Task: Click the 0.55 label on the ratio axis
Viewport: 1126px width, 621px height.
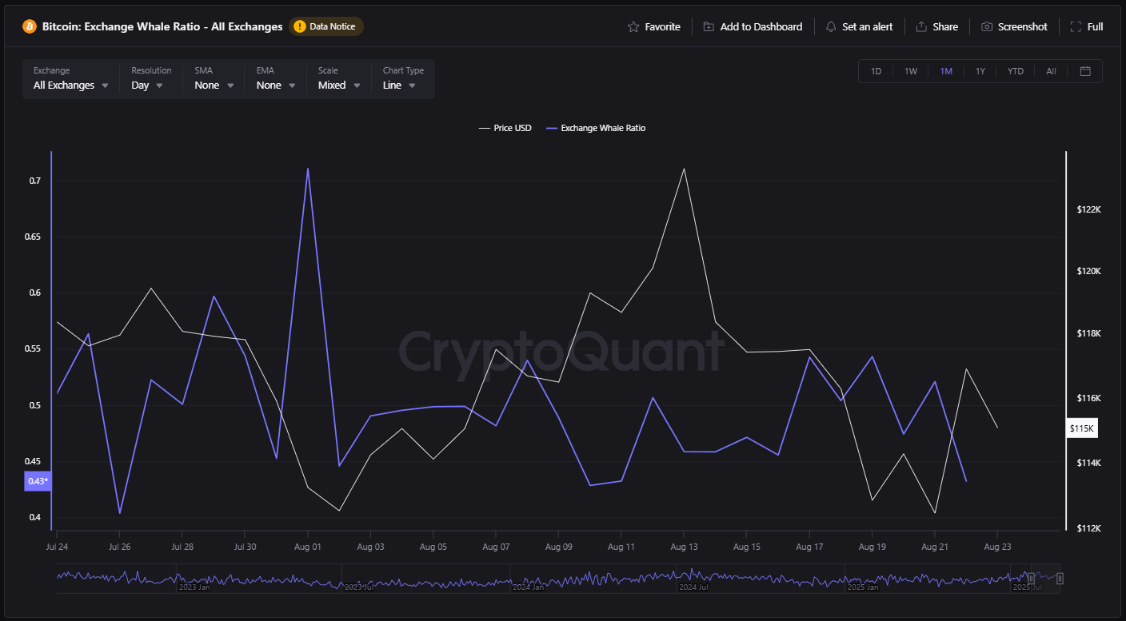Action: (x=32, y=349)
